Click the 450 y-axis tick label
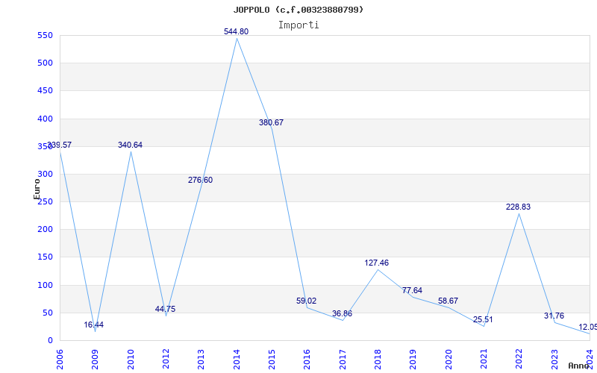Screen dimensions: 597x373 pos(45,90)
